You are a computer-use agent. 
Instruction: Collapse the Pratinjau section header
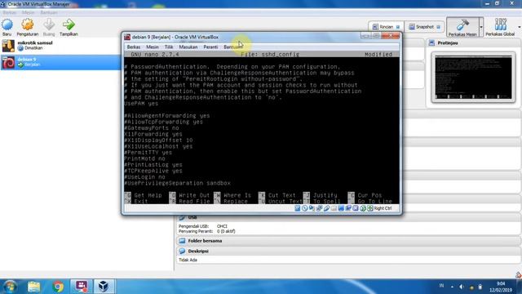(x=473, y=43)
